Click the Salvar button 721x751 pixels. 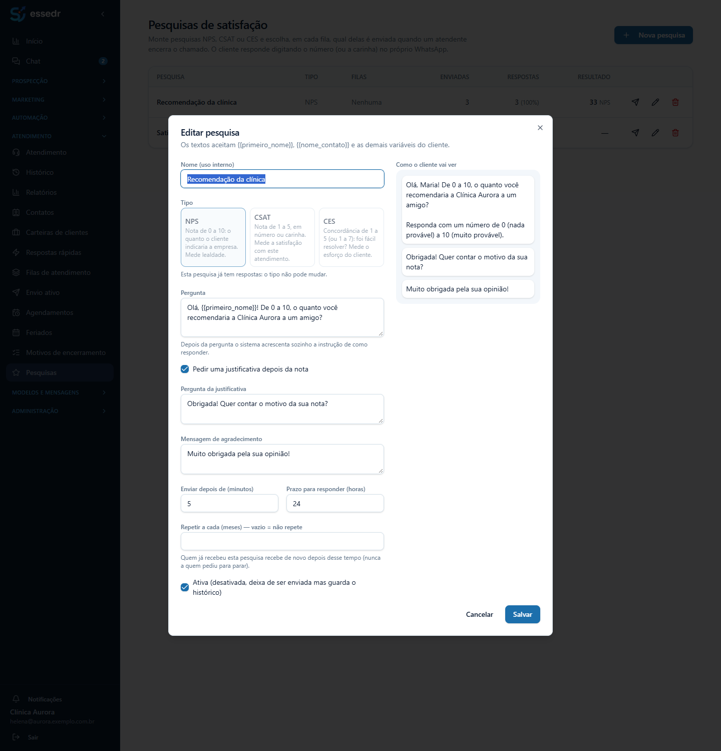523,614
